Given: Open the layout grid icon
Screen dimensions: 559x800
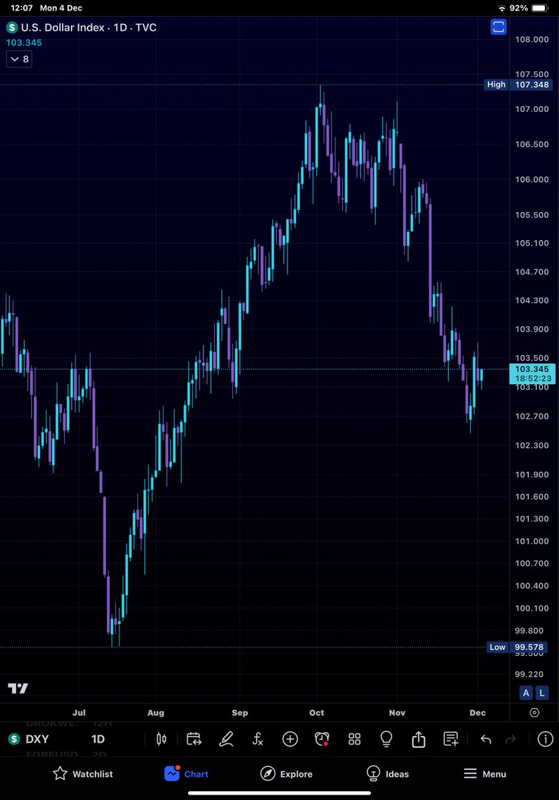Looking at the screenshot, I should pyautogui.click(x=354, y=739).
